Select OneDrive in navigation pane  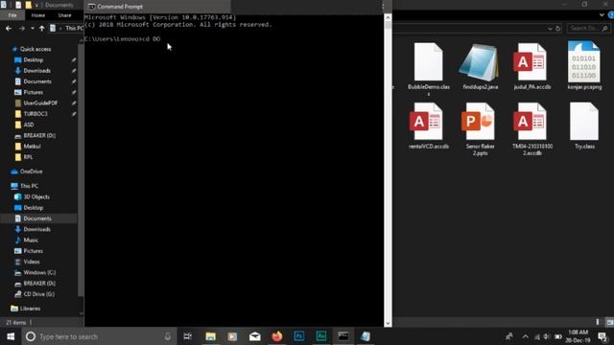(x=31, y=172)
